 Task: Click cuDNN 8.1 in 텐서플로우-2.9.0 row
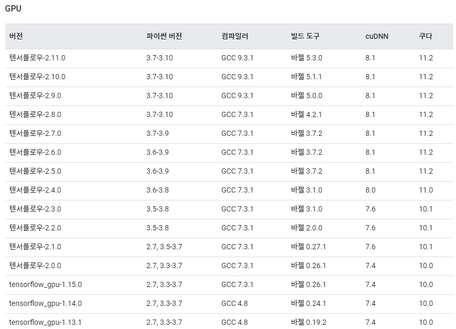[370, 95]
